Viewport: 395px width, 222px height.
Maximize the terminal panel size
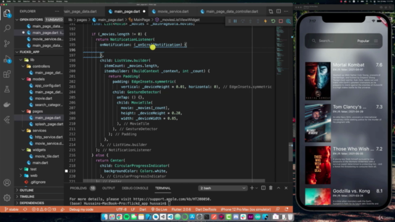[278, 188]
